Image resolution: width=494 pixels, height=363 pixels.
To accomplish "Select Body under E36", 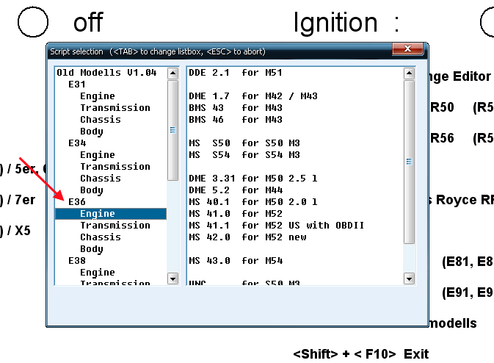I will 91,248.
